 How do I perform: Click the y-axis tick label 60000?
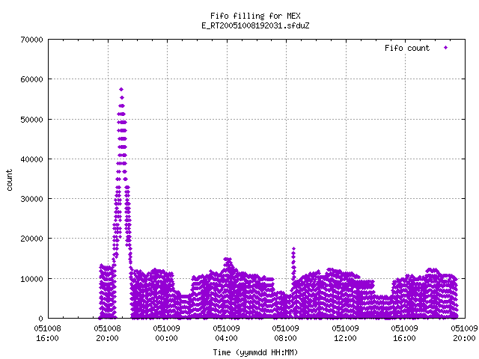(31, 79)
